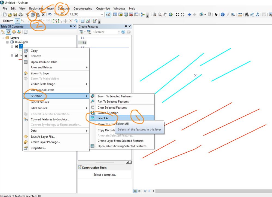Open Select Features tool dropdown arrow
Viewport: 272px width, 197px height.
click(205, 15)
